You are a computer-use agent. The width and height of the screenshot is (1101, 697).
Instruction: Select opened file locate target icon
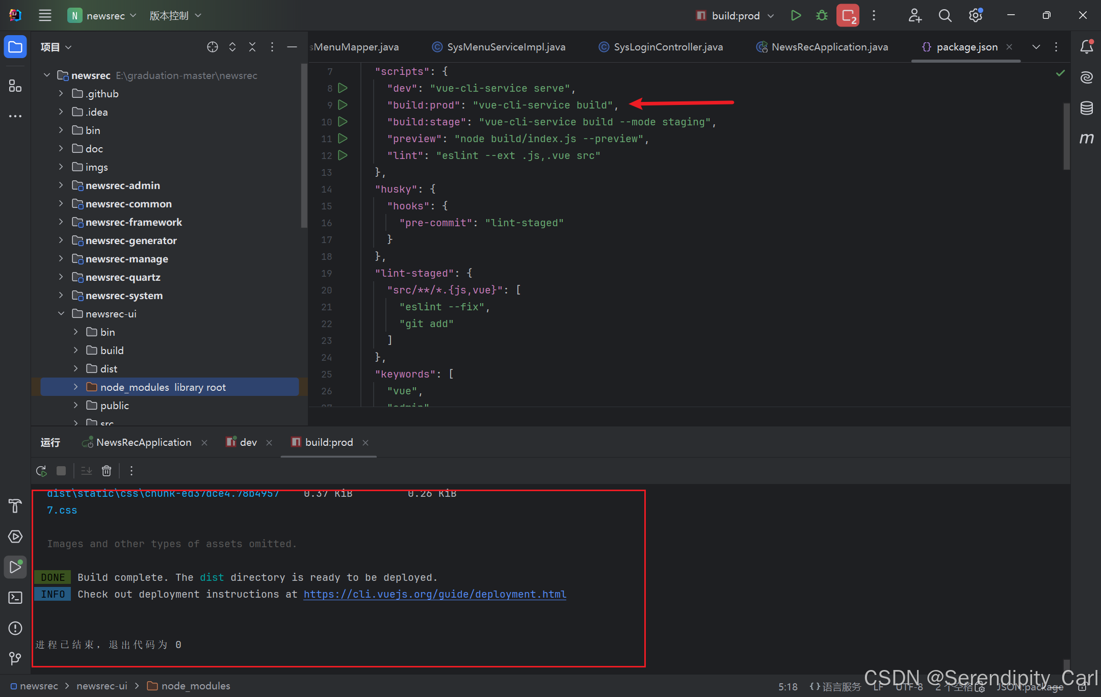coord(213,47)
